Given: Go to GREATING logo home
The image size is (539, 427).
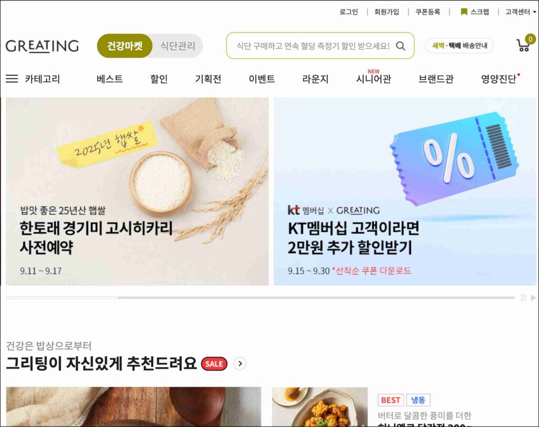Looking at the screenshot, I should click(x=42, y=46).
